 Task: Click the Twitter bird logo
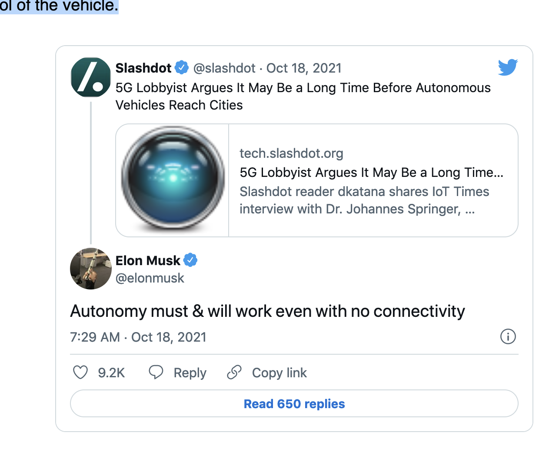point(508,67)
